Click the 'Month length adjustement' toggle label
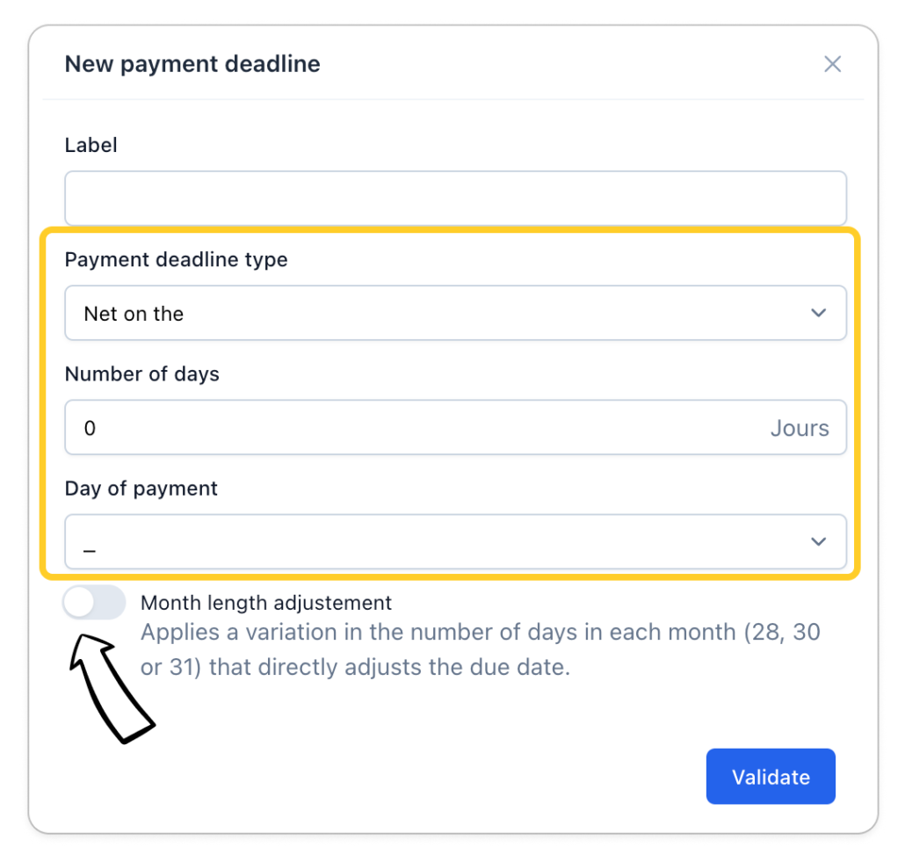The image size is (905, 862). (x=266, y=603)
